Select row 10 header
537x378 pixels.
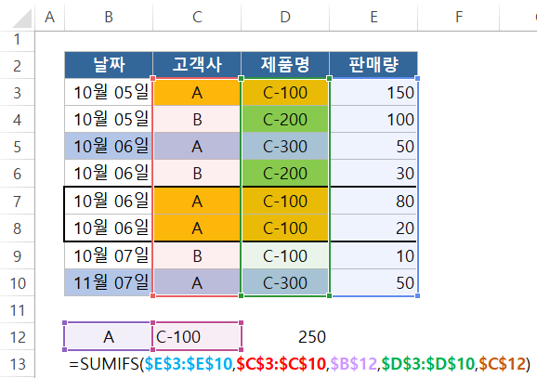pyautogui.click(x=17, y=282)
